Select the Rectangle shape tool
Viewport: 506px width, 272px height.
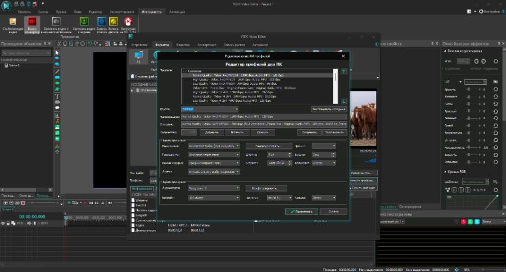click(x=57, y=78)
